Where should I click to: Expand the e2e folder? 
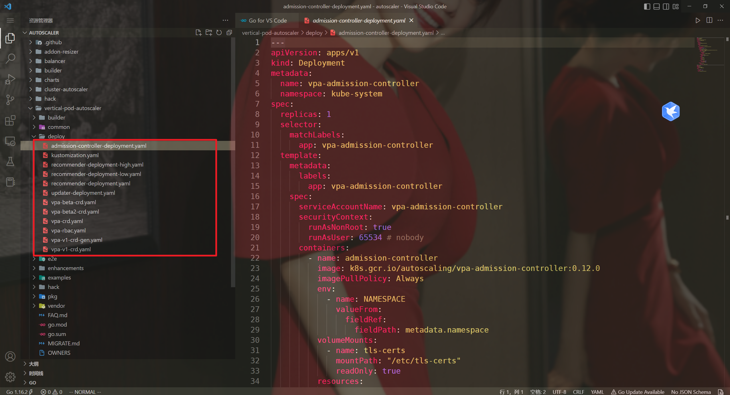click(128, 259)
